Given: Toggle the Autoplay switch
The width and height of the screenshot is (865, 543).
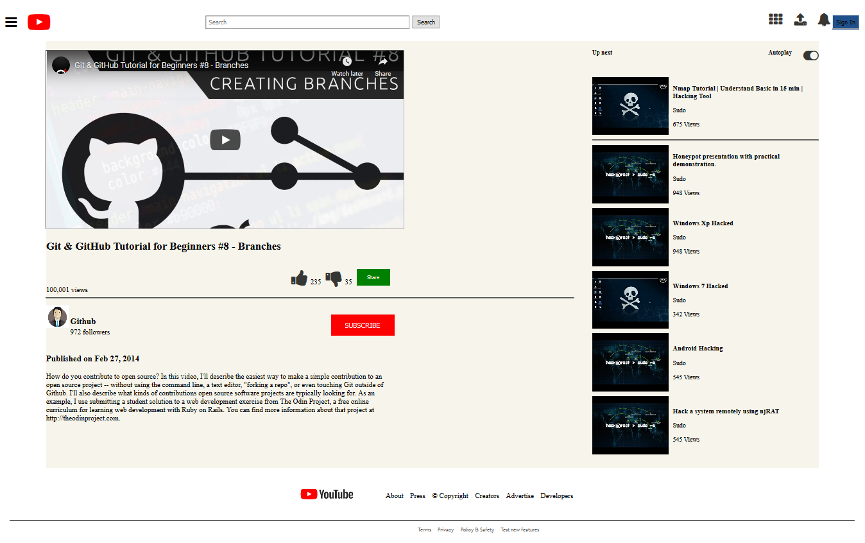Looking at the screenshot, I should (811, 55).
